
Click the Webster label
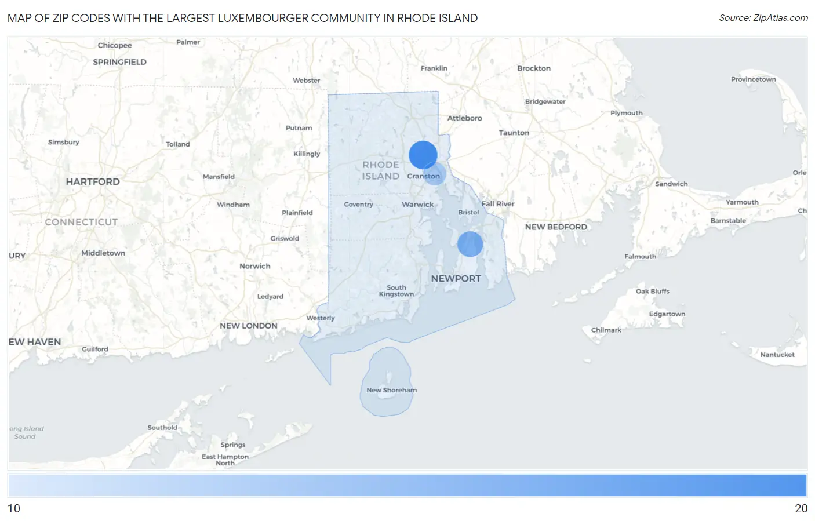click(x=307, y=81)
